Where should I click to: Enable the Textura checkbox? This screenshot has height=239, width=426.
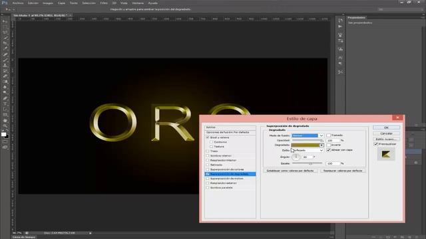click(x=211, y=147)
